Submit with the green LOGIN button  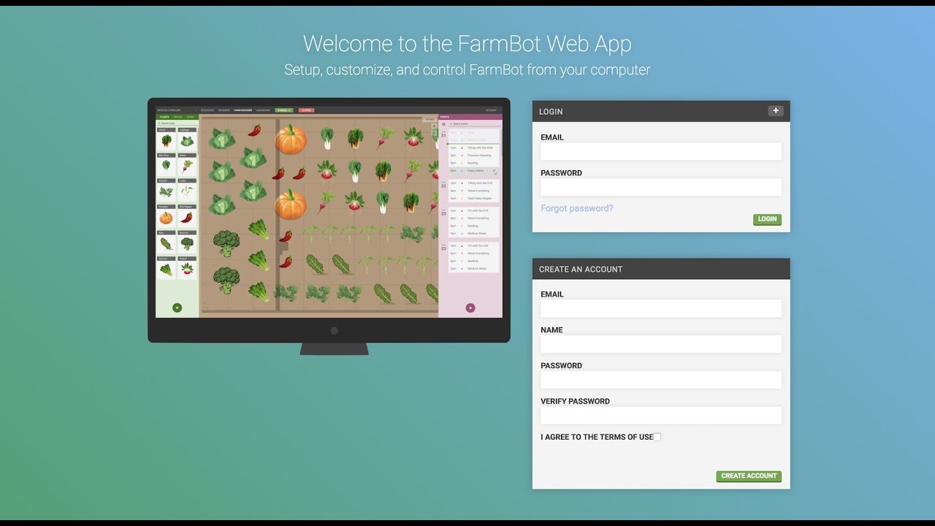pyautogui.click(x=767, y=219)
